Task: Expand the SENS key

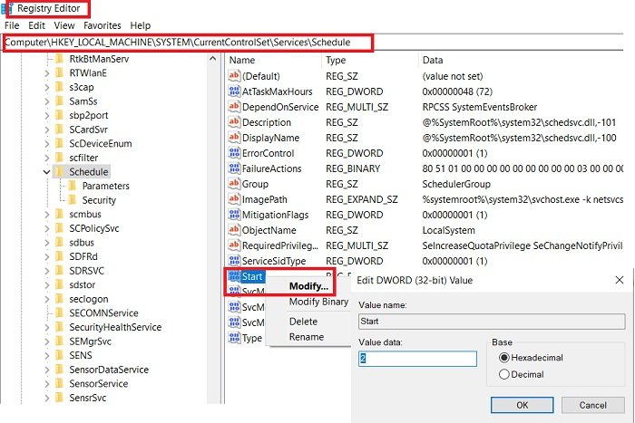Action: [x=46, y=355]
